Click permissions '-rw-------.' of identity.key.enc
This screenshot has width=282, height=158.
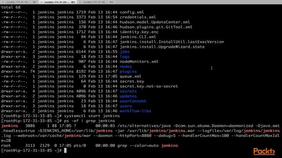point(15,32)
